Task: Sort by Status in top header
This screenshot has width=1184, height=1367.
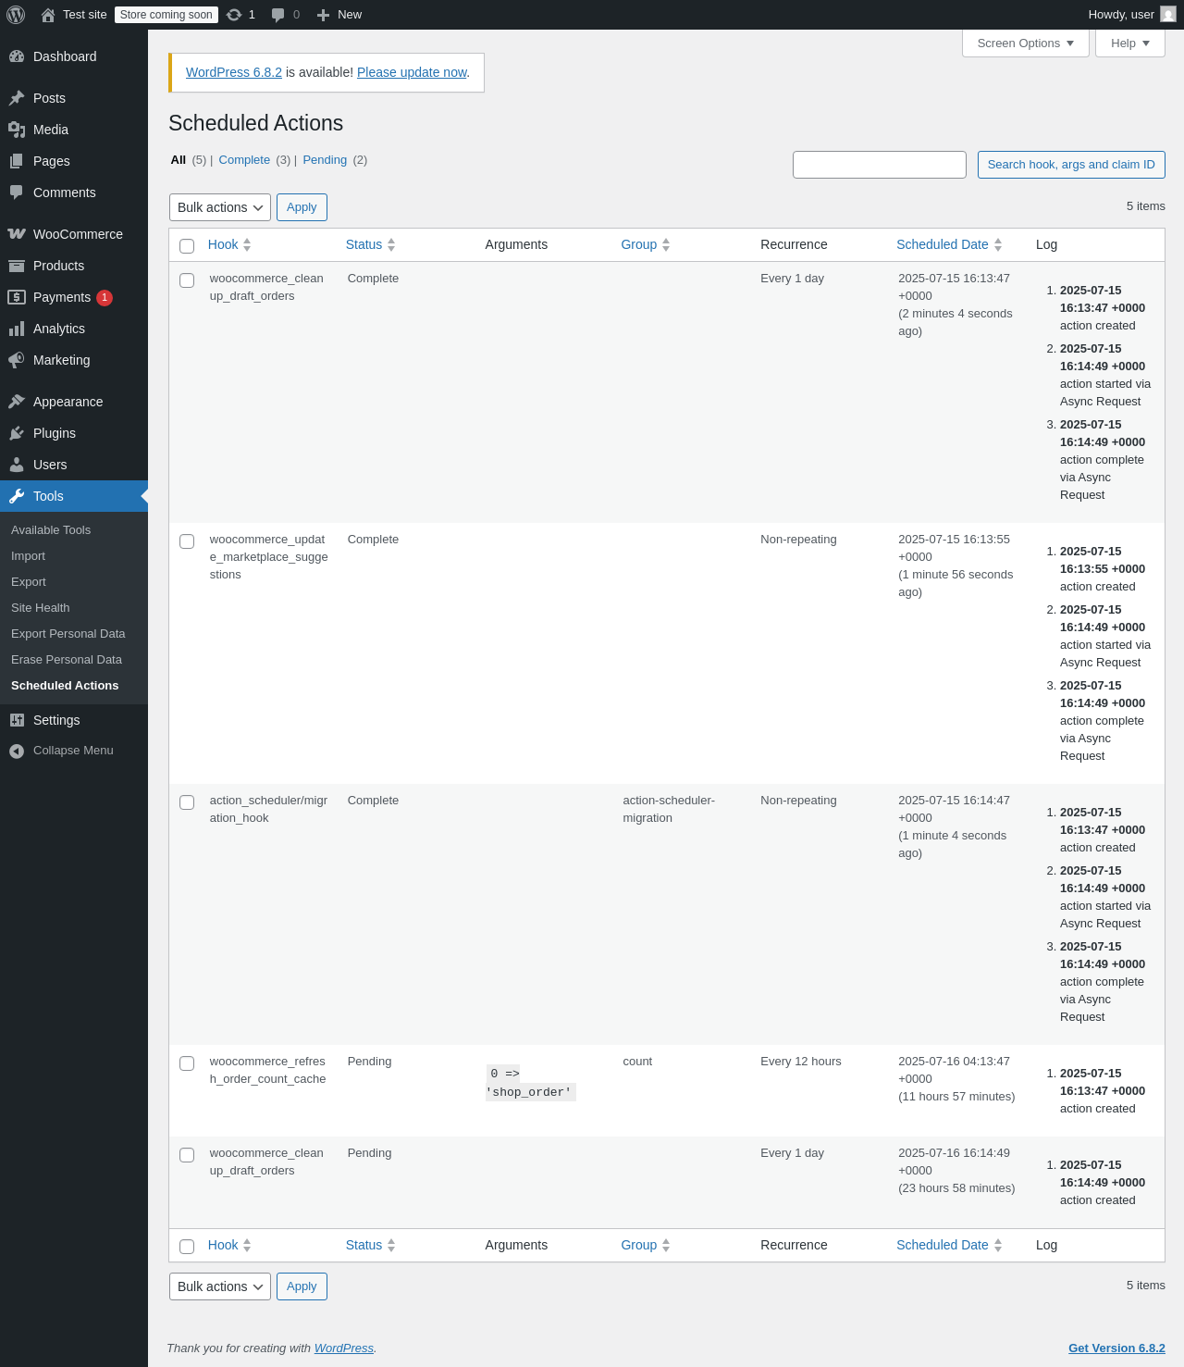Action: pyautogui.click(x=370, y=244)
